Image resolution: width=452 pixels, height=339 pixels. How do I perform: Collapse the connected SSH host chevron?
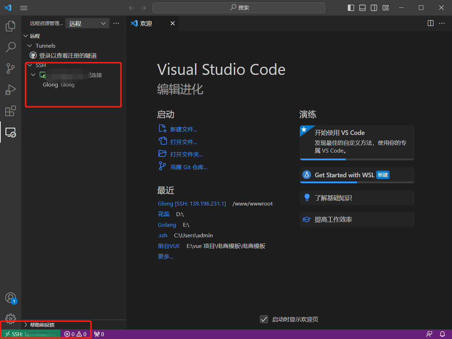tap(33, 75)
